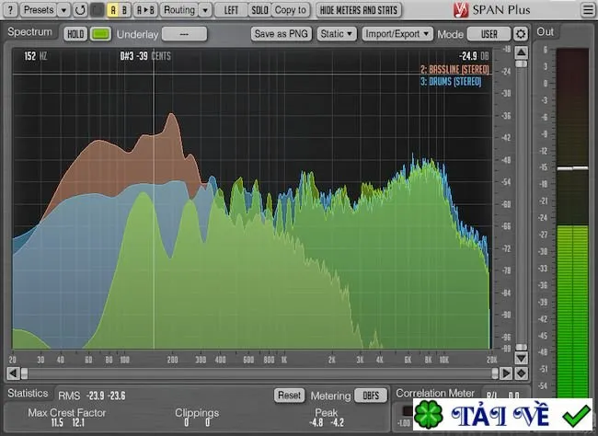Click the horizontal frequency range scrollbar
Viewport: 598px width, 436px height.
pyautogui.click(x=259, y=373)
